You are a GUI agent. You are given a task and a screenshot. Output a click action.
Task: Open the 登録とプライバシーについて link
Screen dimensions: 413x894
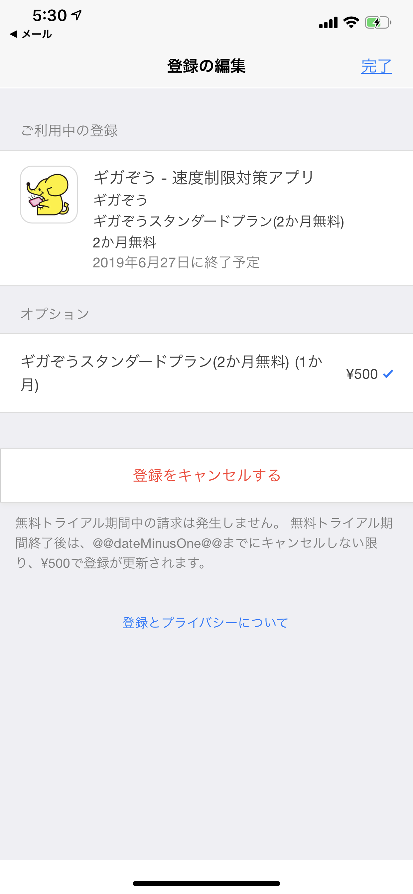click(x=205, y=623)
